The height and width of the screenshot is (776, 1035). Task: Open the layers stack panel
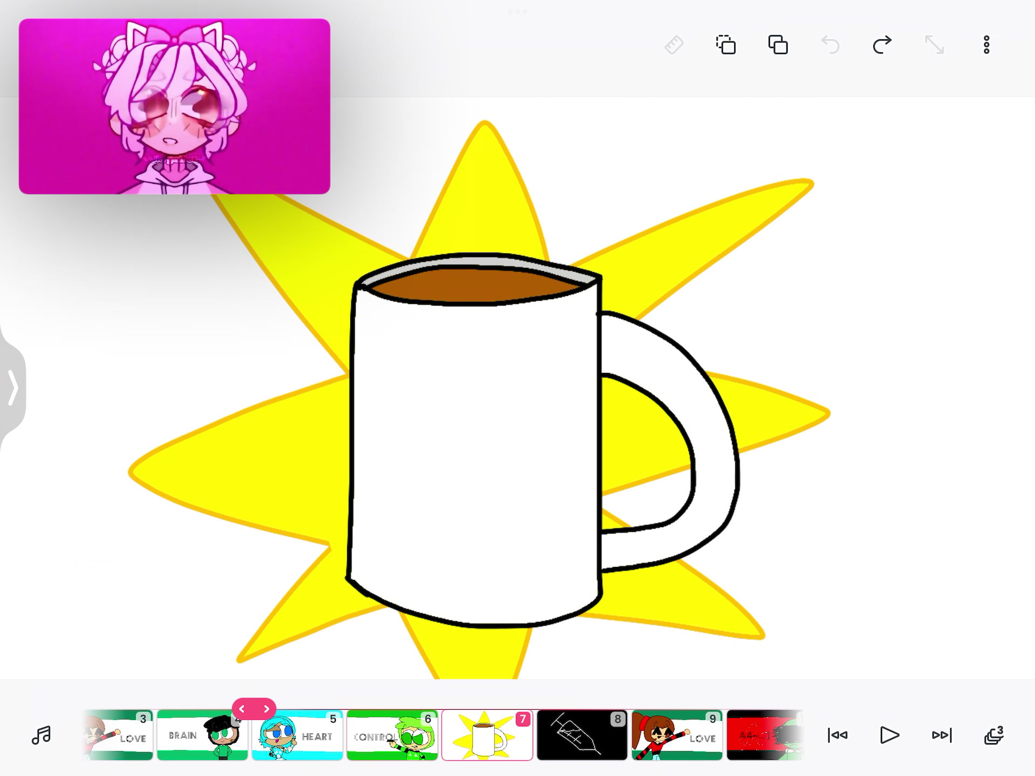pyautogui.click(x=993, y=735)
